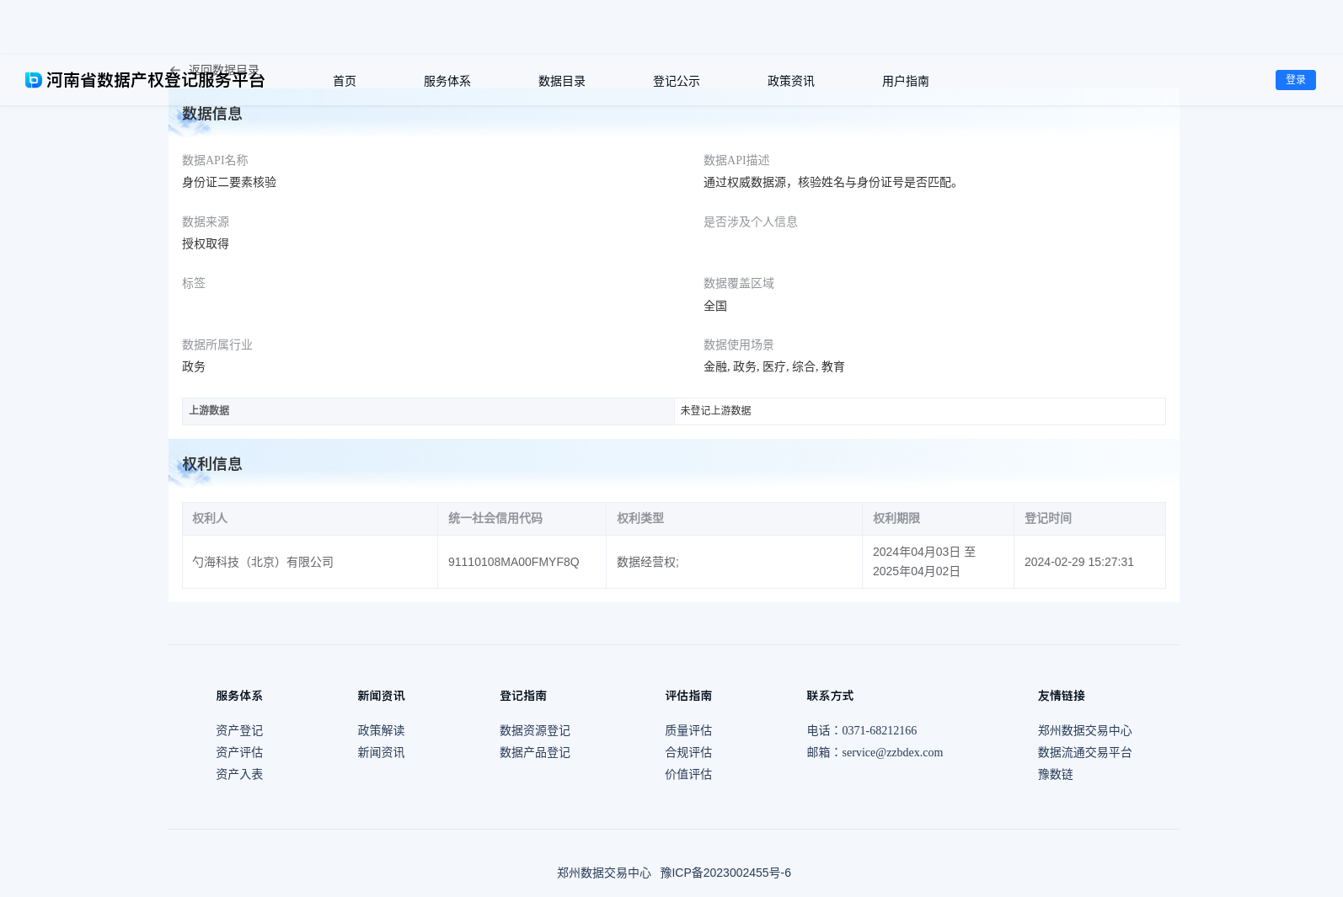Click the back arrow to data catalog

[174, 70]
